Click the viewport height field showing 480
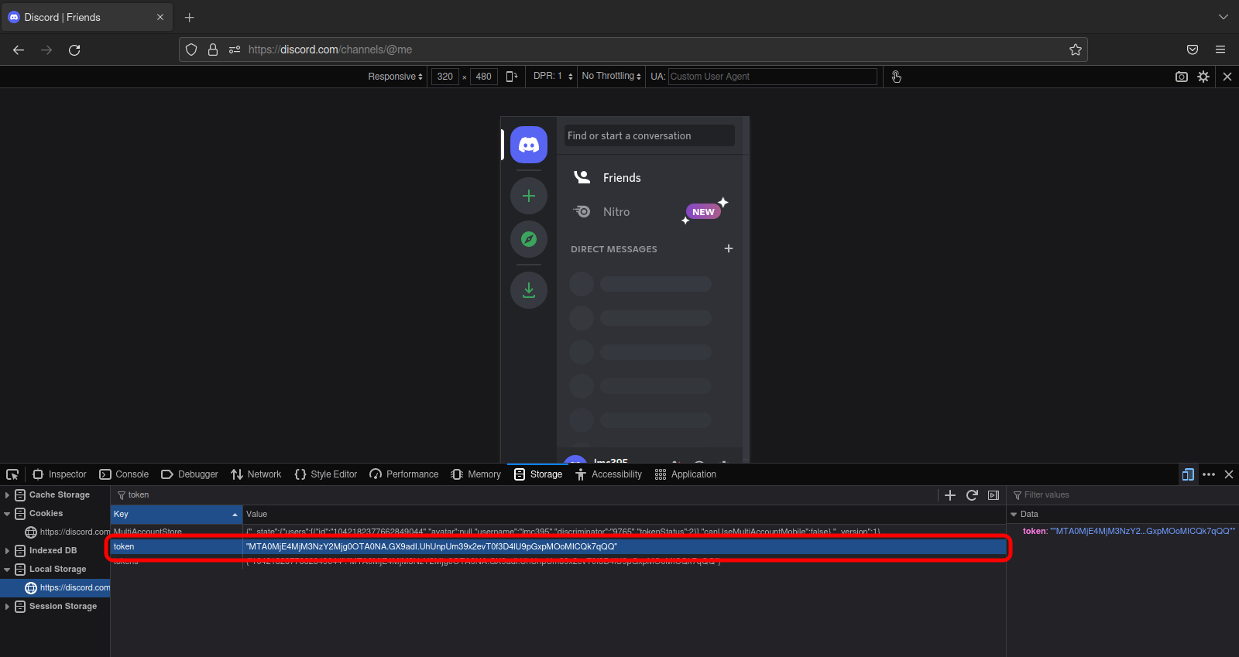 tap(484, 76)
